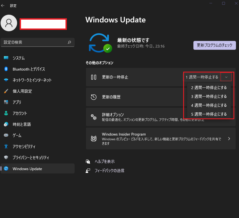Click the プライバシーとセキュリティ shield icon
Screen dimensions: 239x218
(x=6, y=157)
